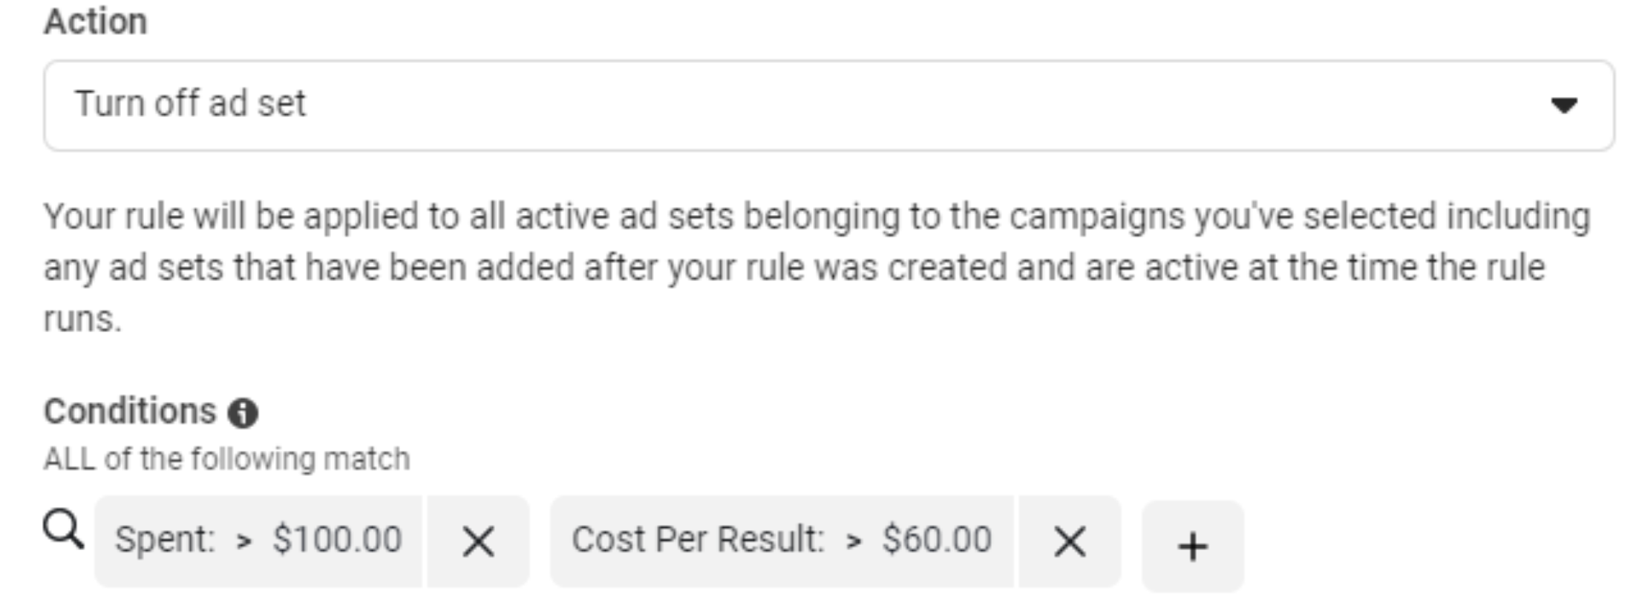Select the Cost Per Result condition chip
The image size is (1642, 605).
click(783, 539)
